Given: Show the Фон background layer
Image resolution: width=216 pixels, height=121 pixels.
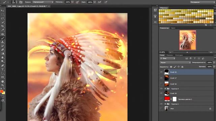Looking at the screenshot, I should (161, 109).
